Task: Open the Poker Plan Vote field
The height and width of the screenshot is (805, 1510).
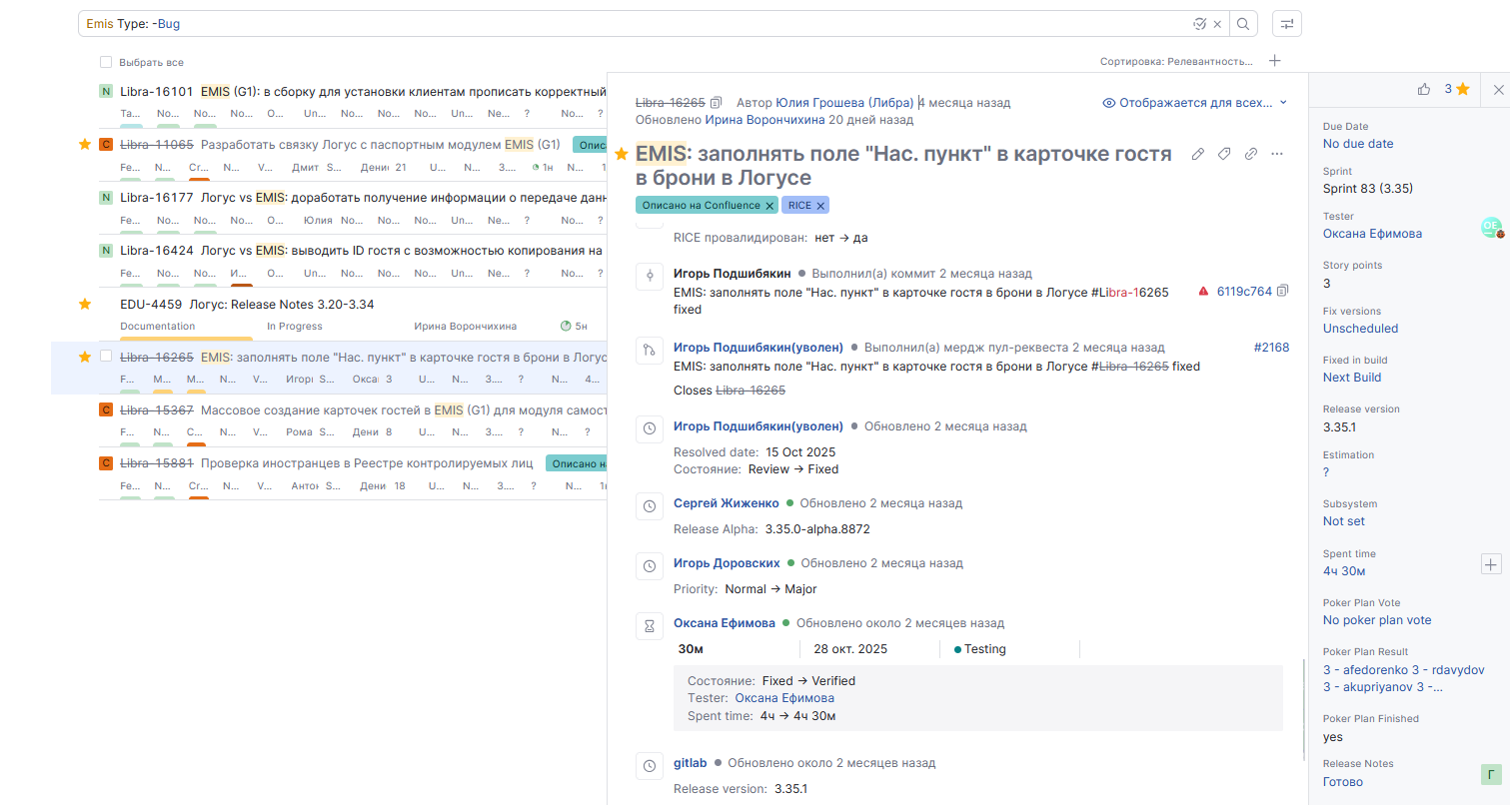Action: pyautogui.click(x=1376, y=620)
